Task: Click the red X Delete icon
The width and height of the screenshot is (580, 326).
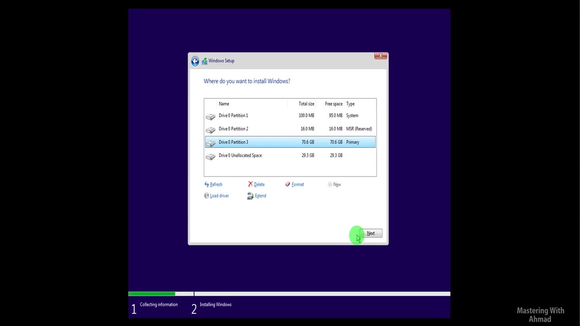Action: point(250,184)
